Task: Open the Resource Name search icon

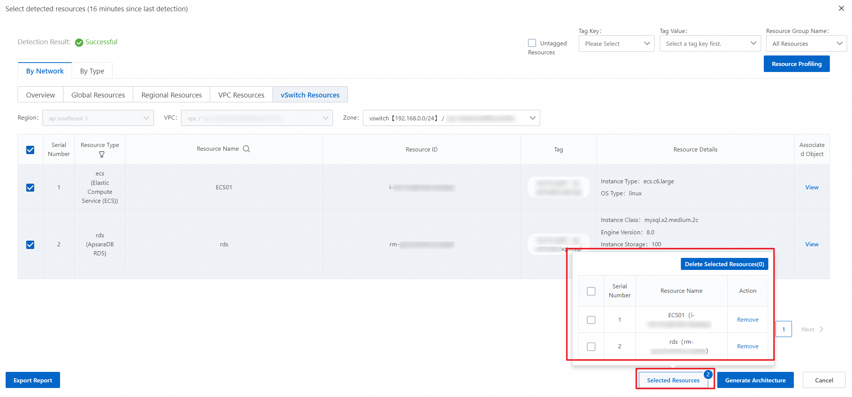Action: 246,149
